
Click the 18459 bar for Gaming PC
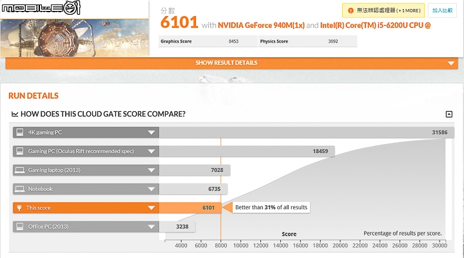tap(247, 151)
